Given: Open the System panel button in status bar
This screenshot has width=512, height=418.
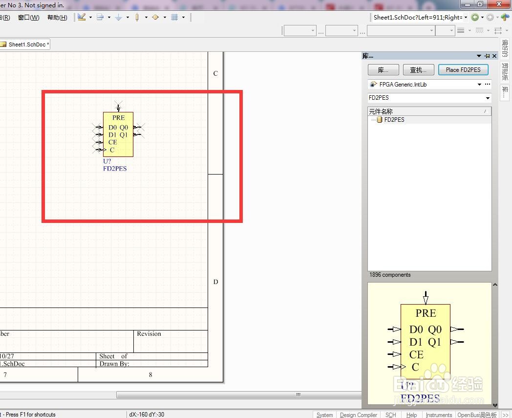Looking at the screenshot, I should 324,415.
